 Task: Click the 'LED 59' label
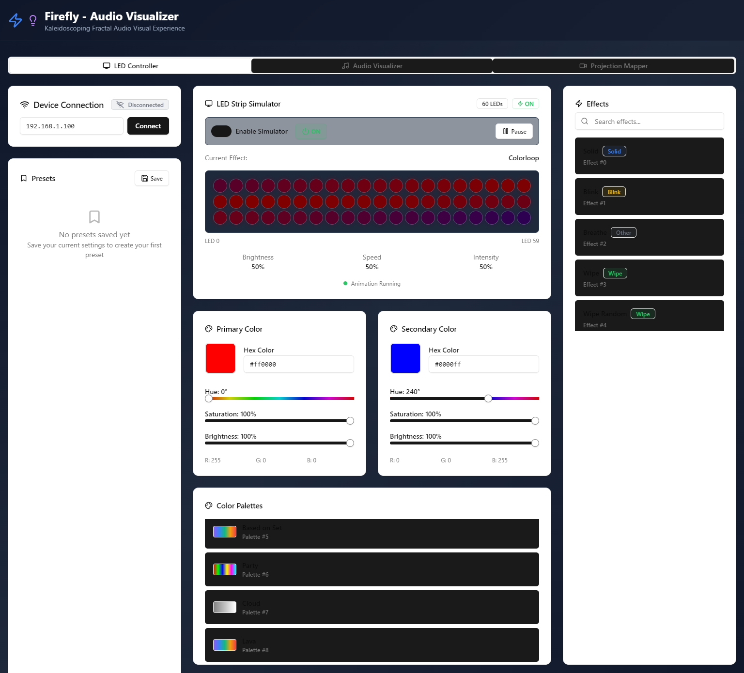[530, 241]
